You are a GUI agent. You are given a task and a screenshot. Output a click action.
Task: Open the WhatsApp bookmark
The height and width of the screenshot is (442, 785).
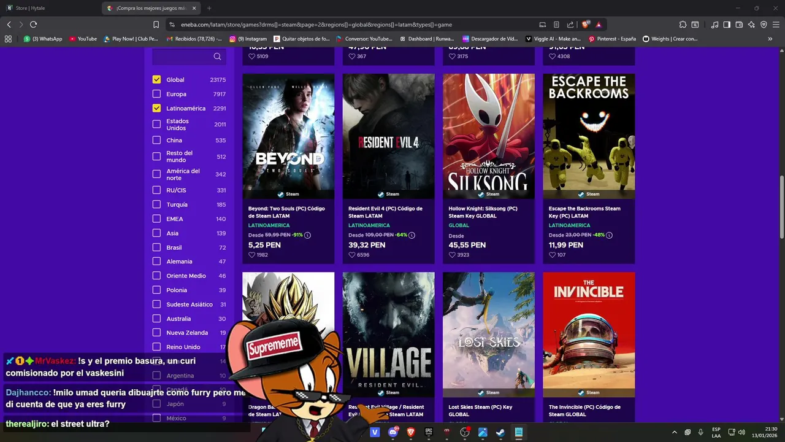43,39
